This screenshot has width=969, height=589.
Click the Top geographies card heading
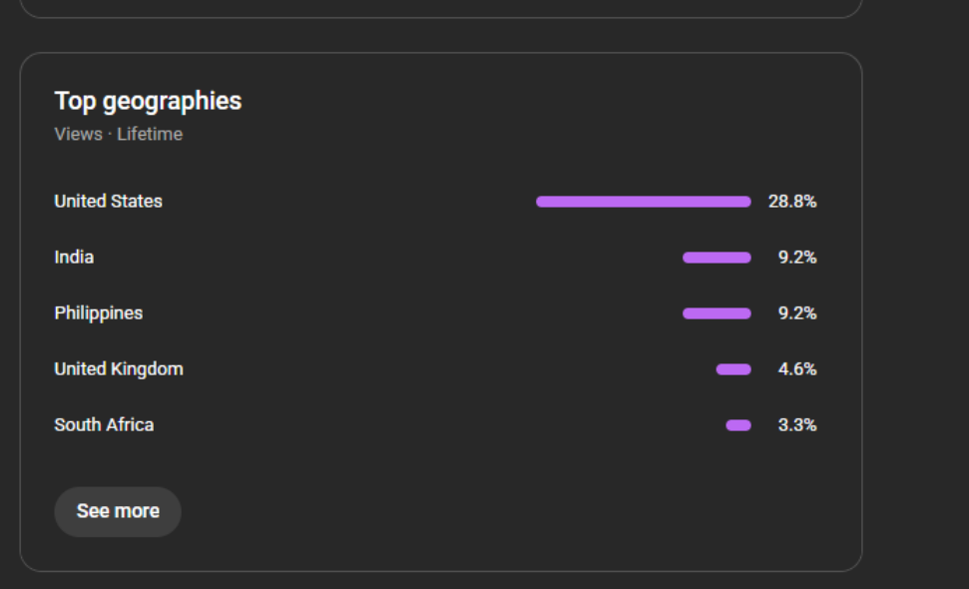(148, 101)
